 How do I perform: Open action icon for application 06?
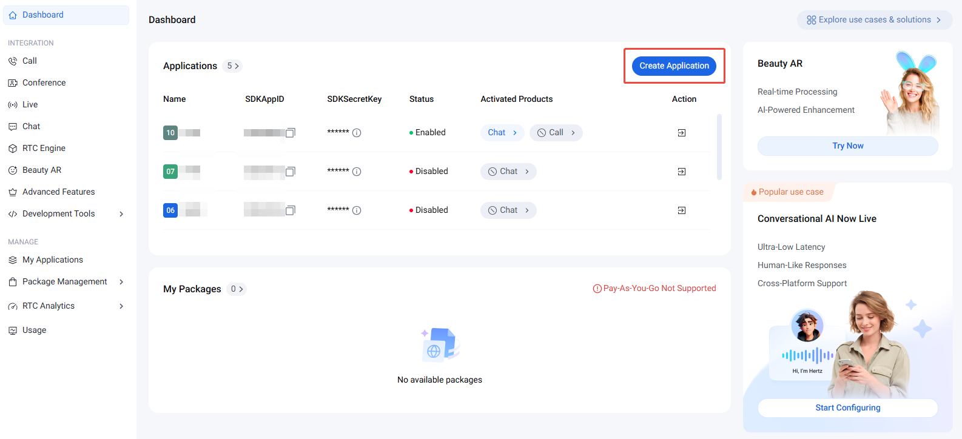tap(682, 210)
